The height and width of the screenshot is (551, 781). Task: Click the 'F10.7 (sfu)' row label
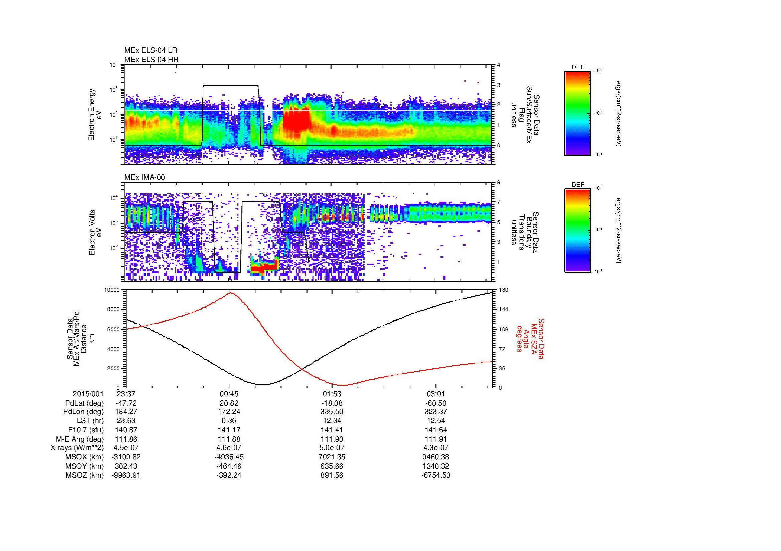click(86, 430)
